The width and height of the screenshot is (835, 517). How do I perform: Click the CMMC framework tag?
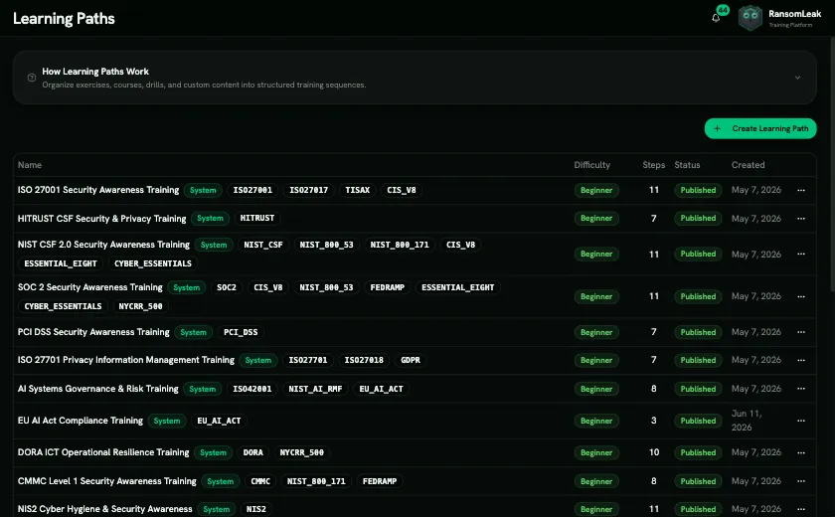[260, 481]
